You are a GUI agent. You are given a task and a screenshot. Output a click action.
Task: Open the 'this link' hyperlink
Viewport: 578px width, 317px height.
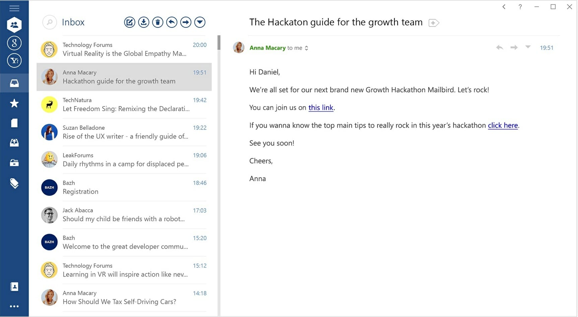[321, 108]
